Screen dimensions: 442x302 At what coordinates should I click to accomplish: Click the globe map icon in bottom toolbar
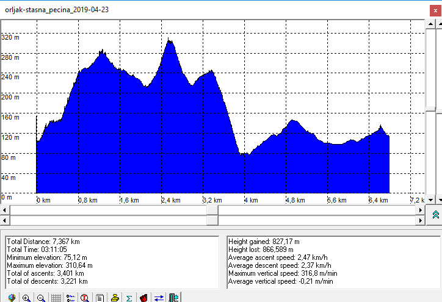point(12,298)
